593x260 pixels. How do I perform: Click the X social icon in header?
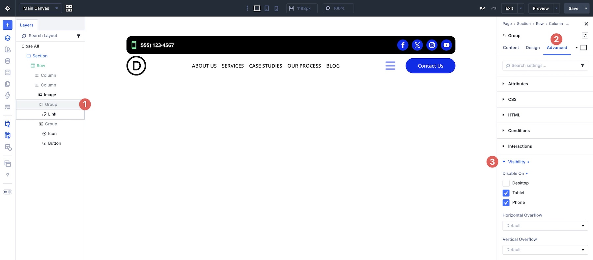(x=417, y=45)
